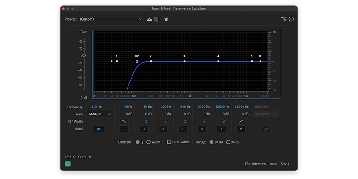Close the Parametric Equalizer window

(64, 9)
